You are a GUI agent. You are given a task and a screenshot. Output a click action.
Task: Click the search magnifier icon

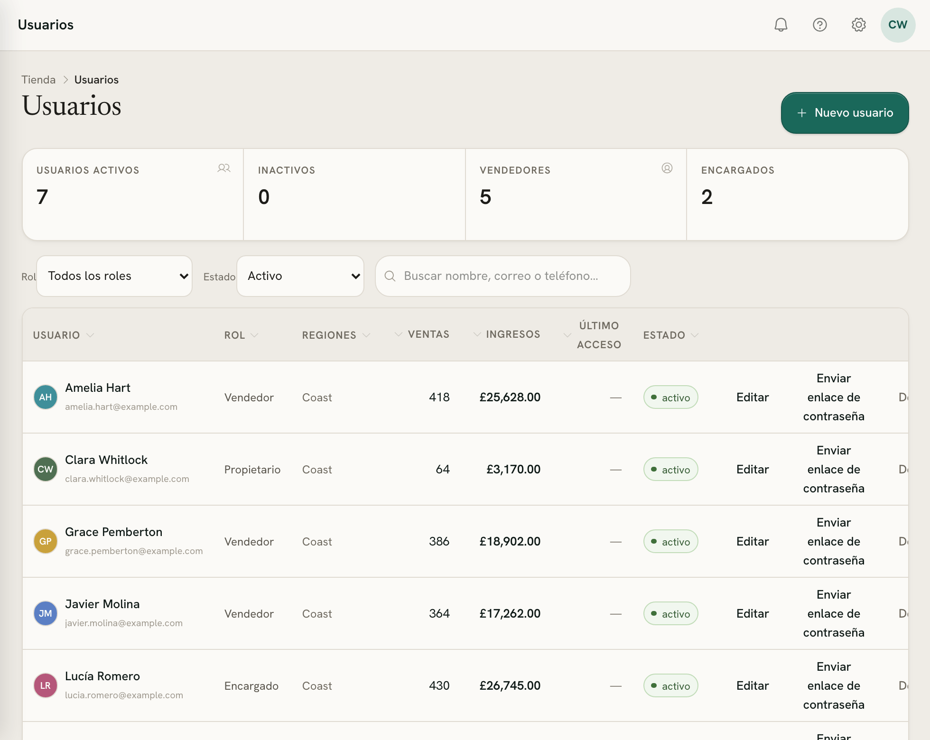(390, 276)
